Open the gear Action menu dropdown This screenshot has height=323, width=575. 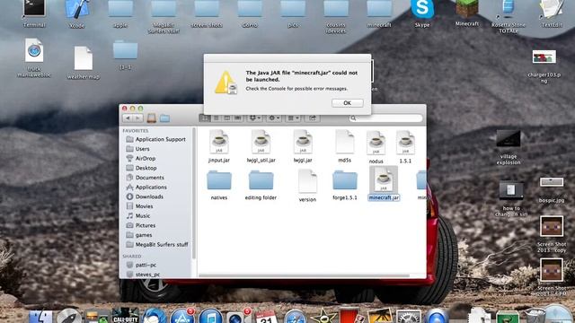(x=273, y=118)
